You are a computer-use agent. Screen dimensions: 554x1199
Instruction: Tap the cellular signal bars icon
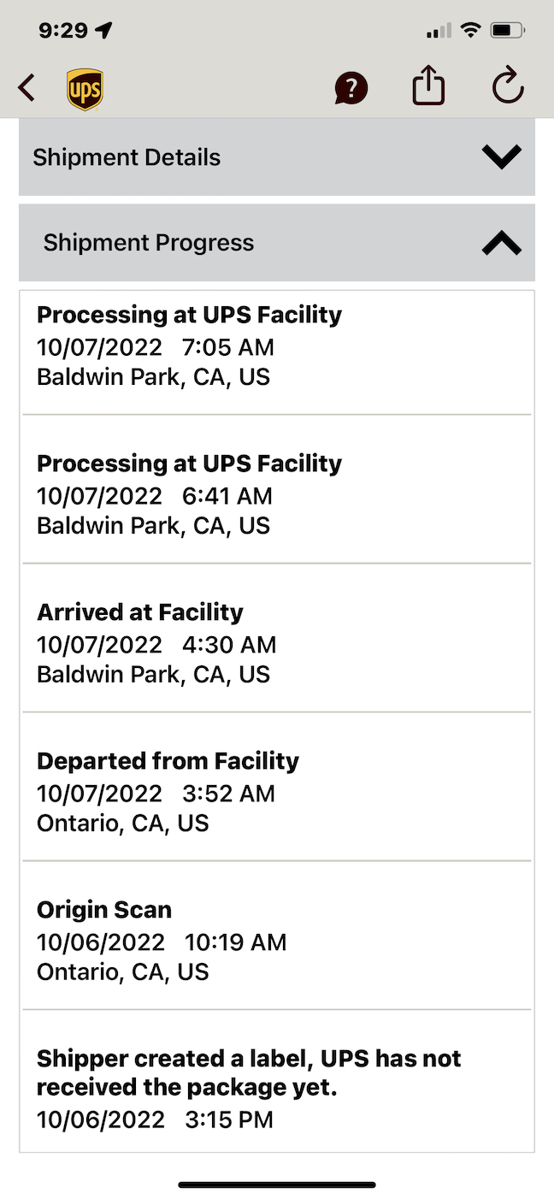(439, 32)
